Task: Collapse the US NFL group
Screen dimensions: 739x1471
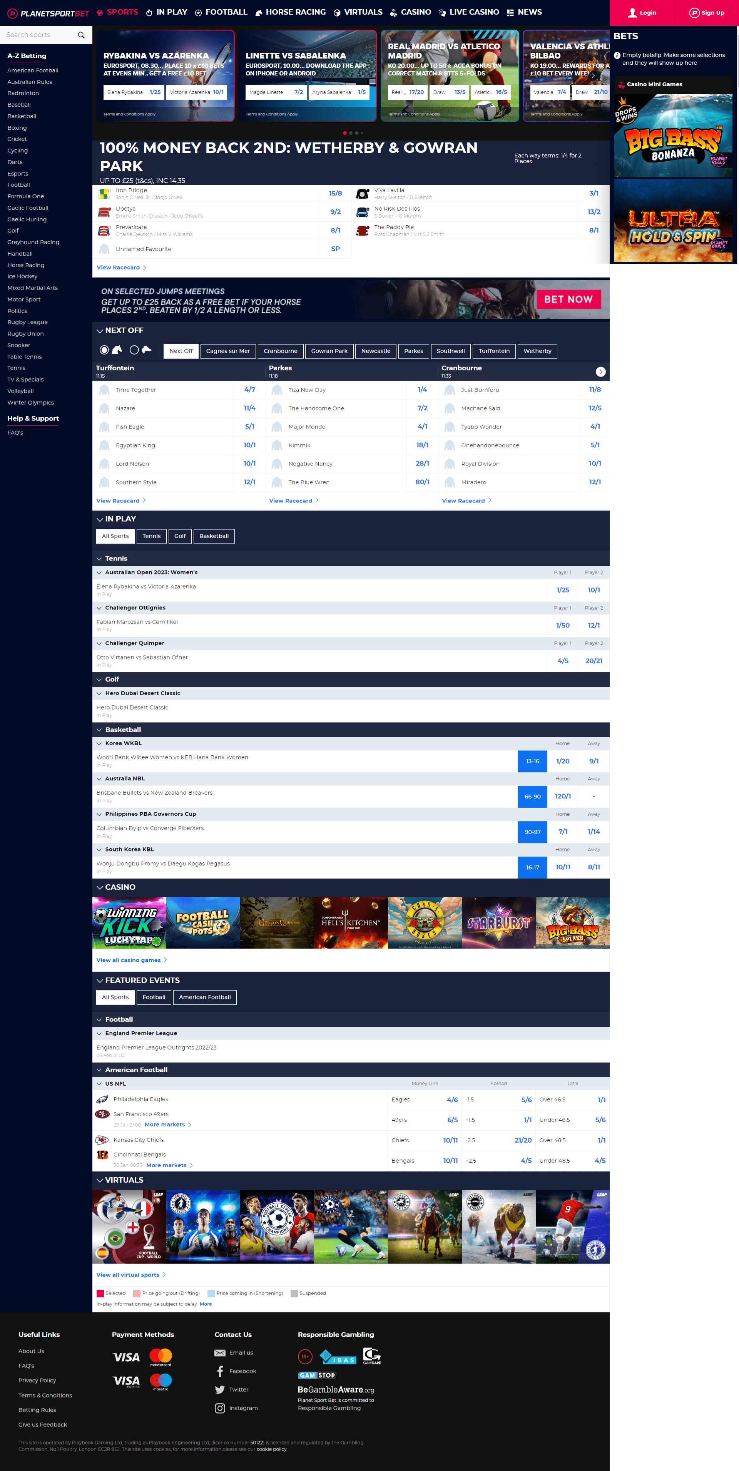Action: click(x=99, y=1083)
